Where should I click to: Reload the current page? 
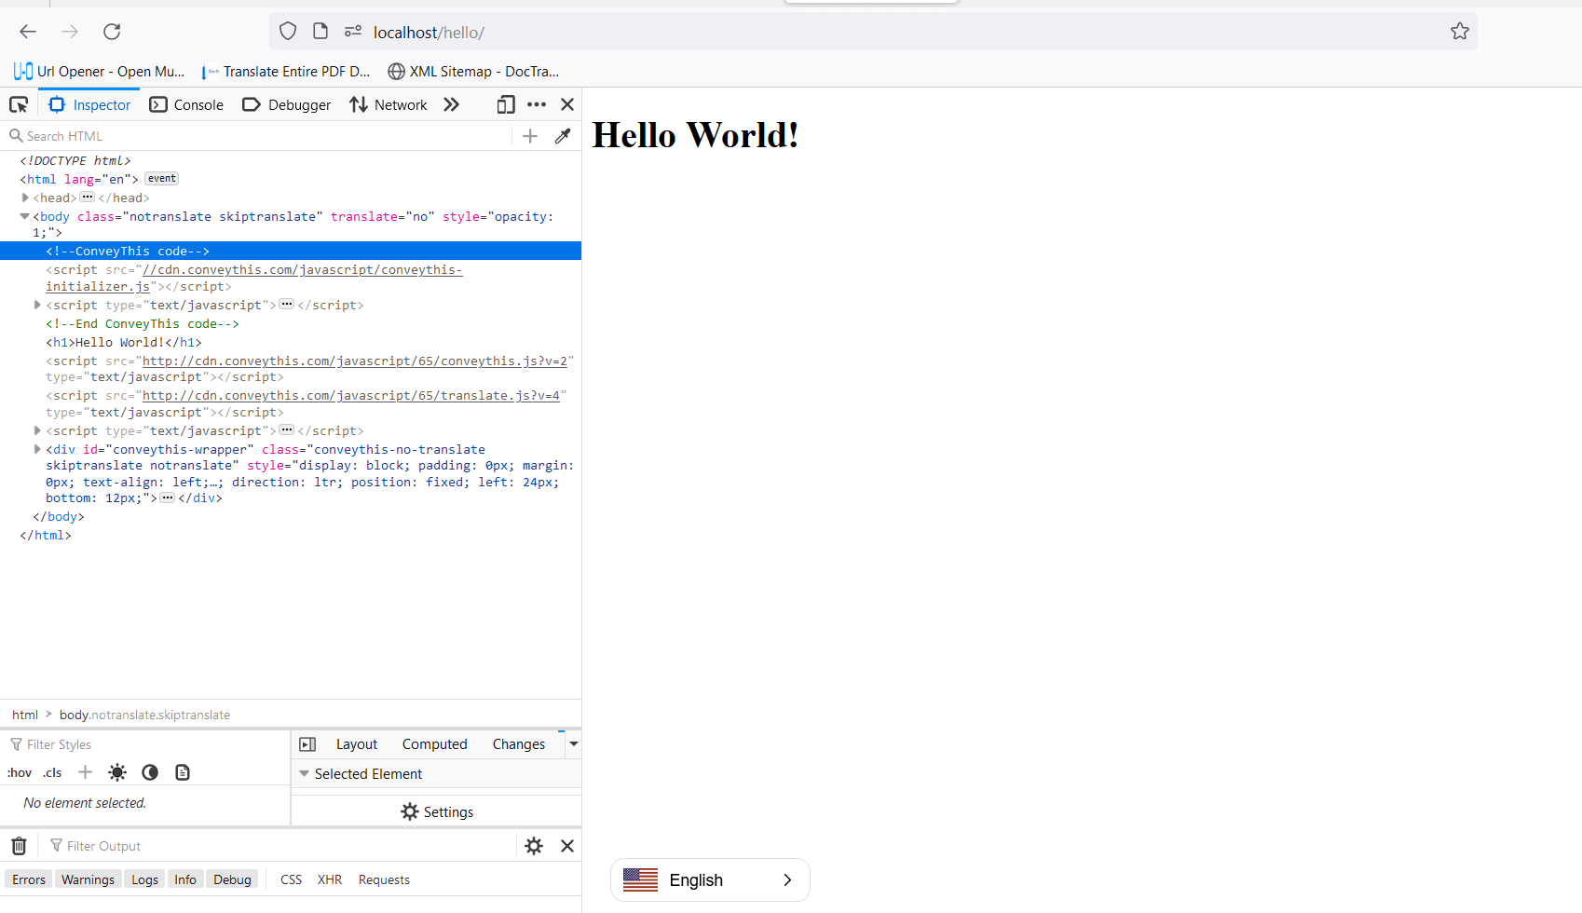point(112,32)
